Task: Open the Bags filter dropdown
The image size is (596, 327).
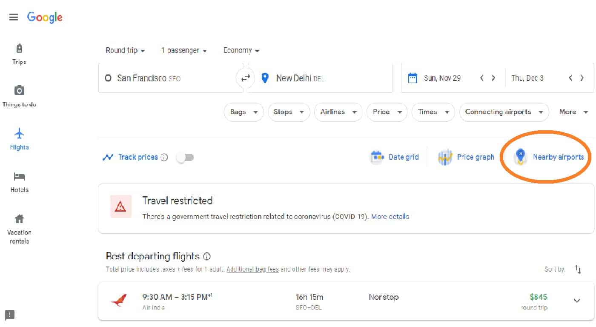Action: 244,112
